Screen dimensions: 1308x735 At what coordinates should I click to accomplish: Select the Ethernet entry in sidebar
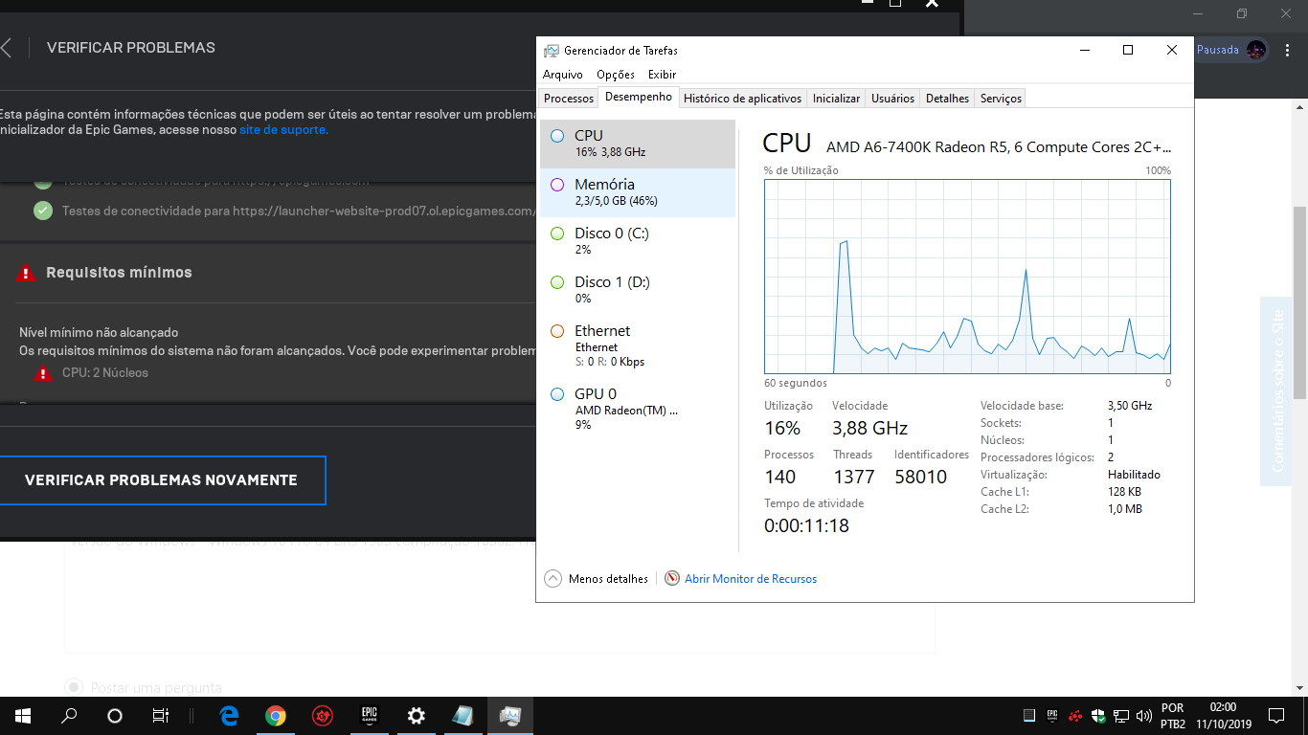638,346
